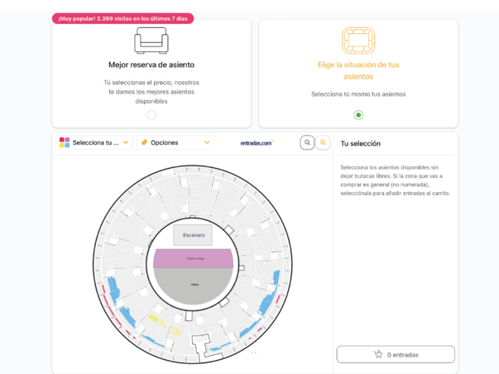Click the shopping cart icon
The width and height of the screenshot is (499, 374).
click(x=378, y=354)
